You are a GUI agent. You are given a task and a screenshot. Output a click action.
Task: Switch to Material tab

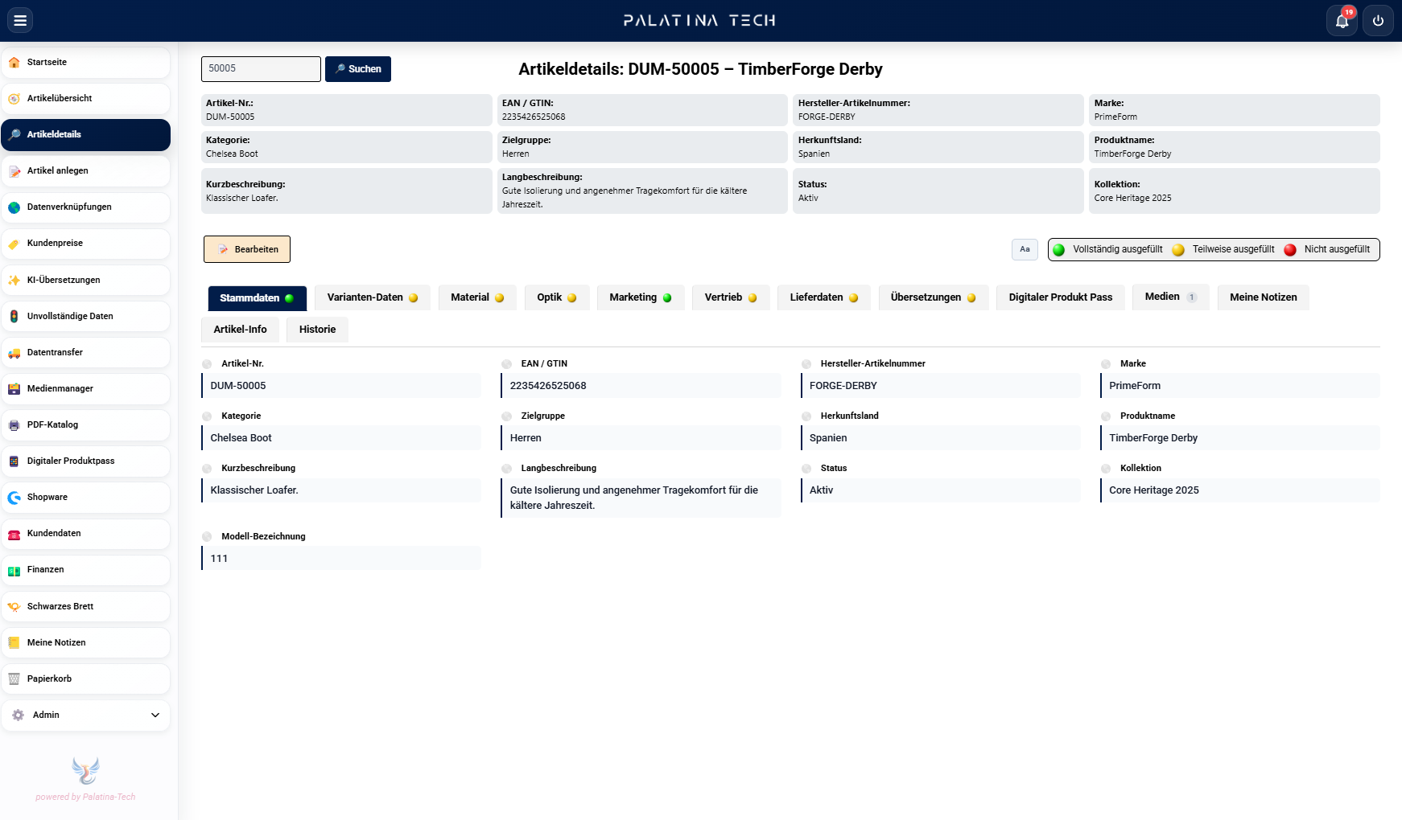pos(477,297)
